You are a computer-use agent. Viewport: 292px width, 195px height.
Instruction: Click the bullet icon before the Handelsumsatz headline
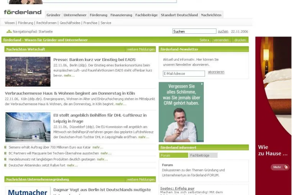(6, 159)
